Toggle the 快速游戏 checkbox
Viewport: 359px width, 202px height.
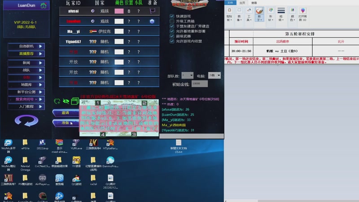click(x=172, y=16)
